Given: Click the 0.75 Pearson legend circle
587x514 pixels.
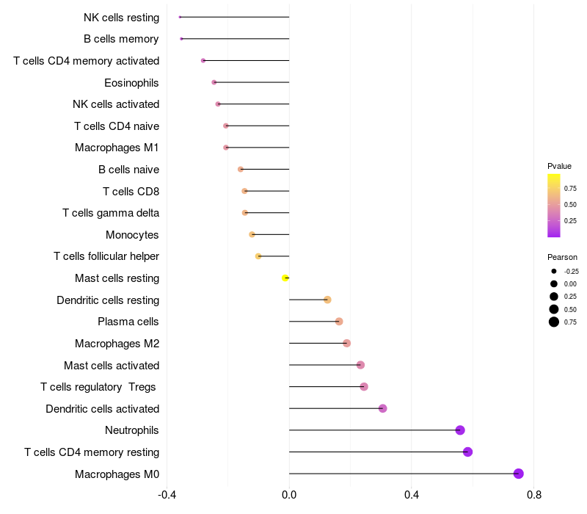Looking at the screenshot, I should [554, 322].
